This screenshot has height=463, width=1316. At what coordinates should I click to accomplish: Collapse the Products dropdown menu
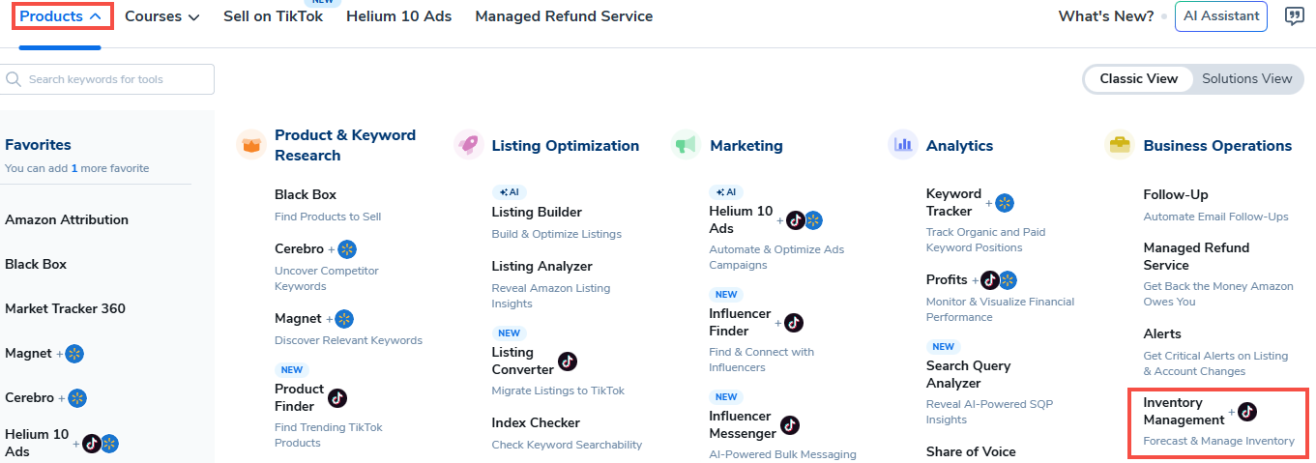coord(61,16)
